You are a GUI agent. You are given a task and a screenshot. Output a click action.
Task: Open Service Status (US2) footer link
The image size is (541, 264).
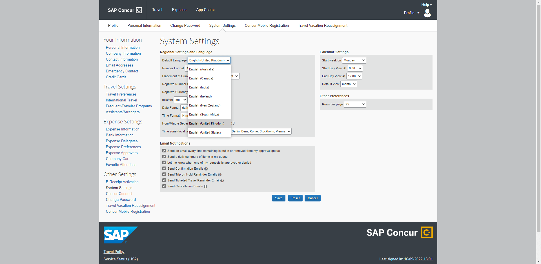click(x=121, y=259)
